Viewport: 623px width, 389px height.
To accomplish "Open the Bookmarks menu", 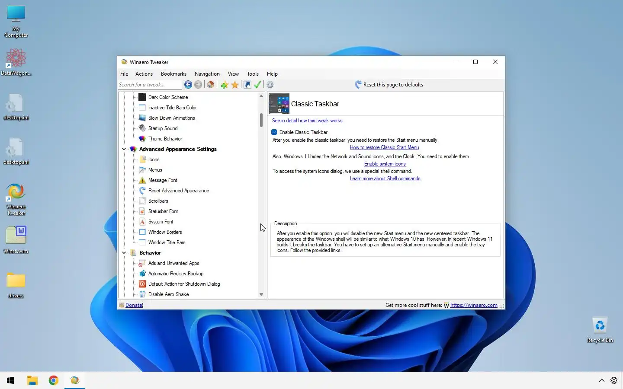I will point(173,74).
